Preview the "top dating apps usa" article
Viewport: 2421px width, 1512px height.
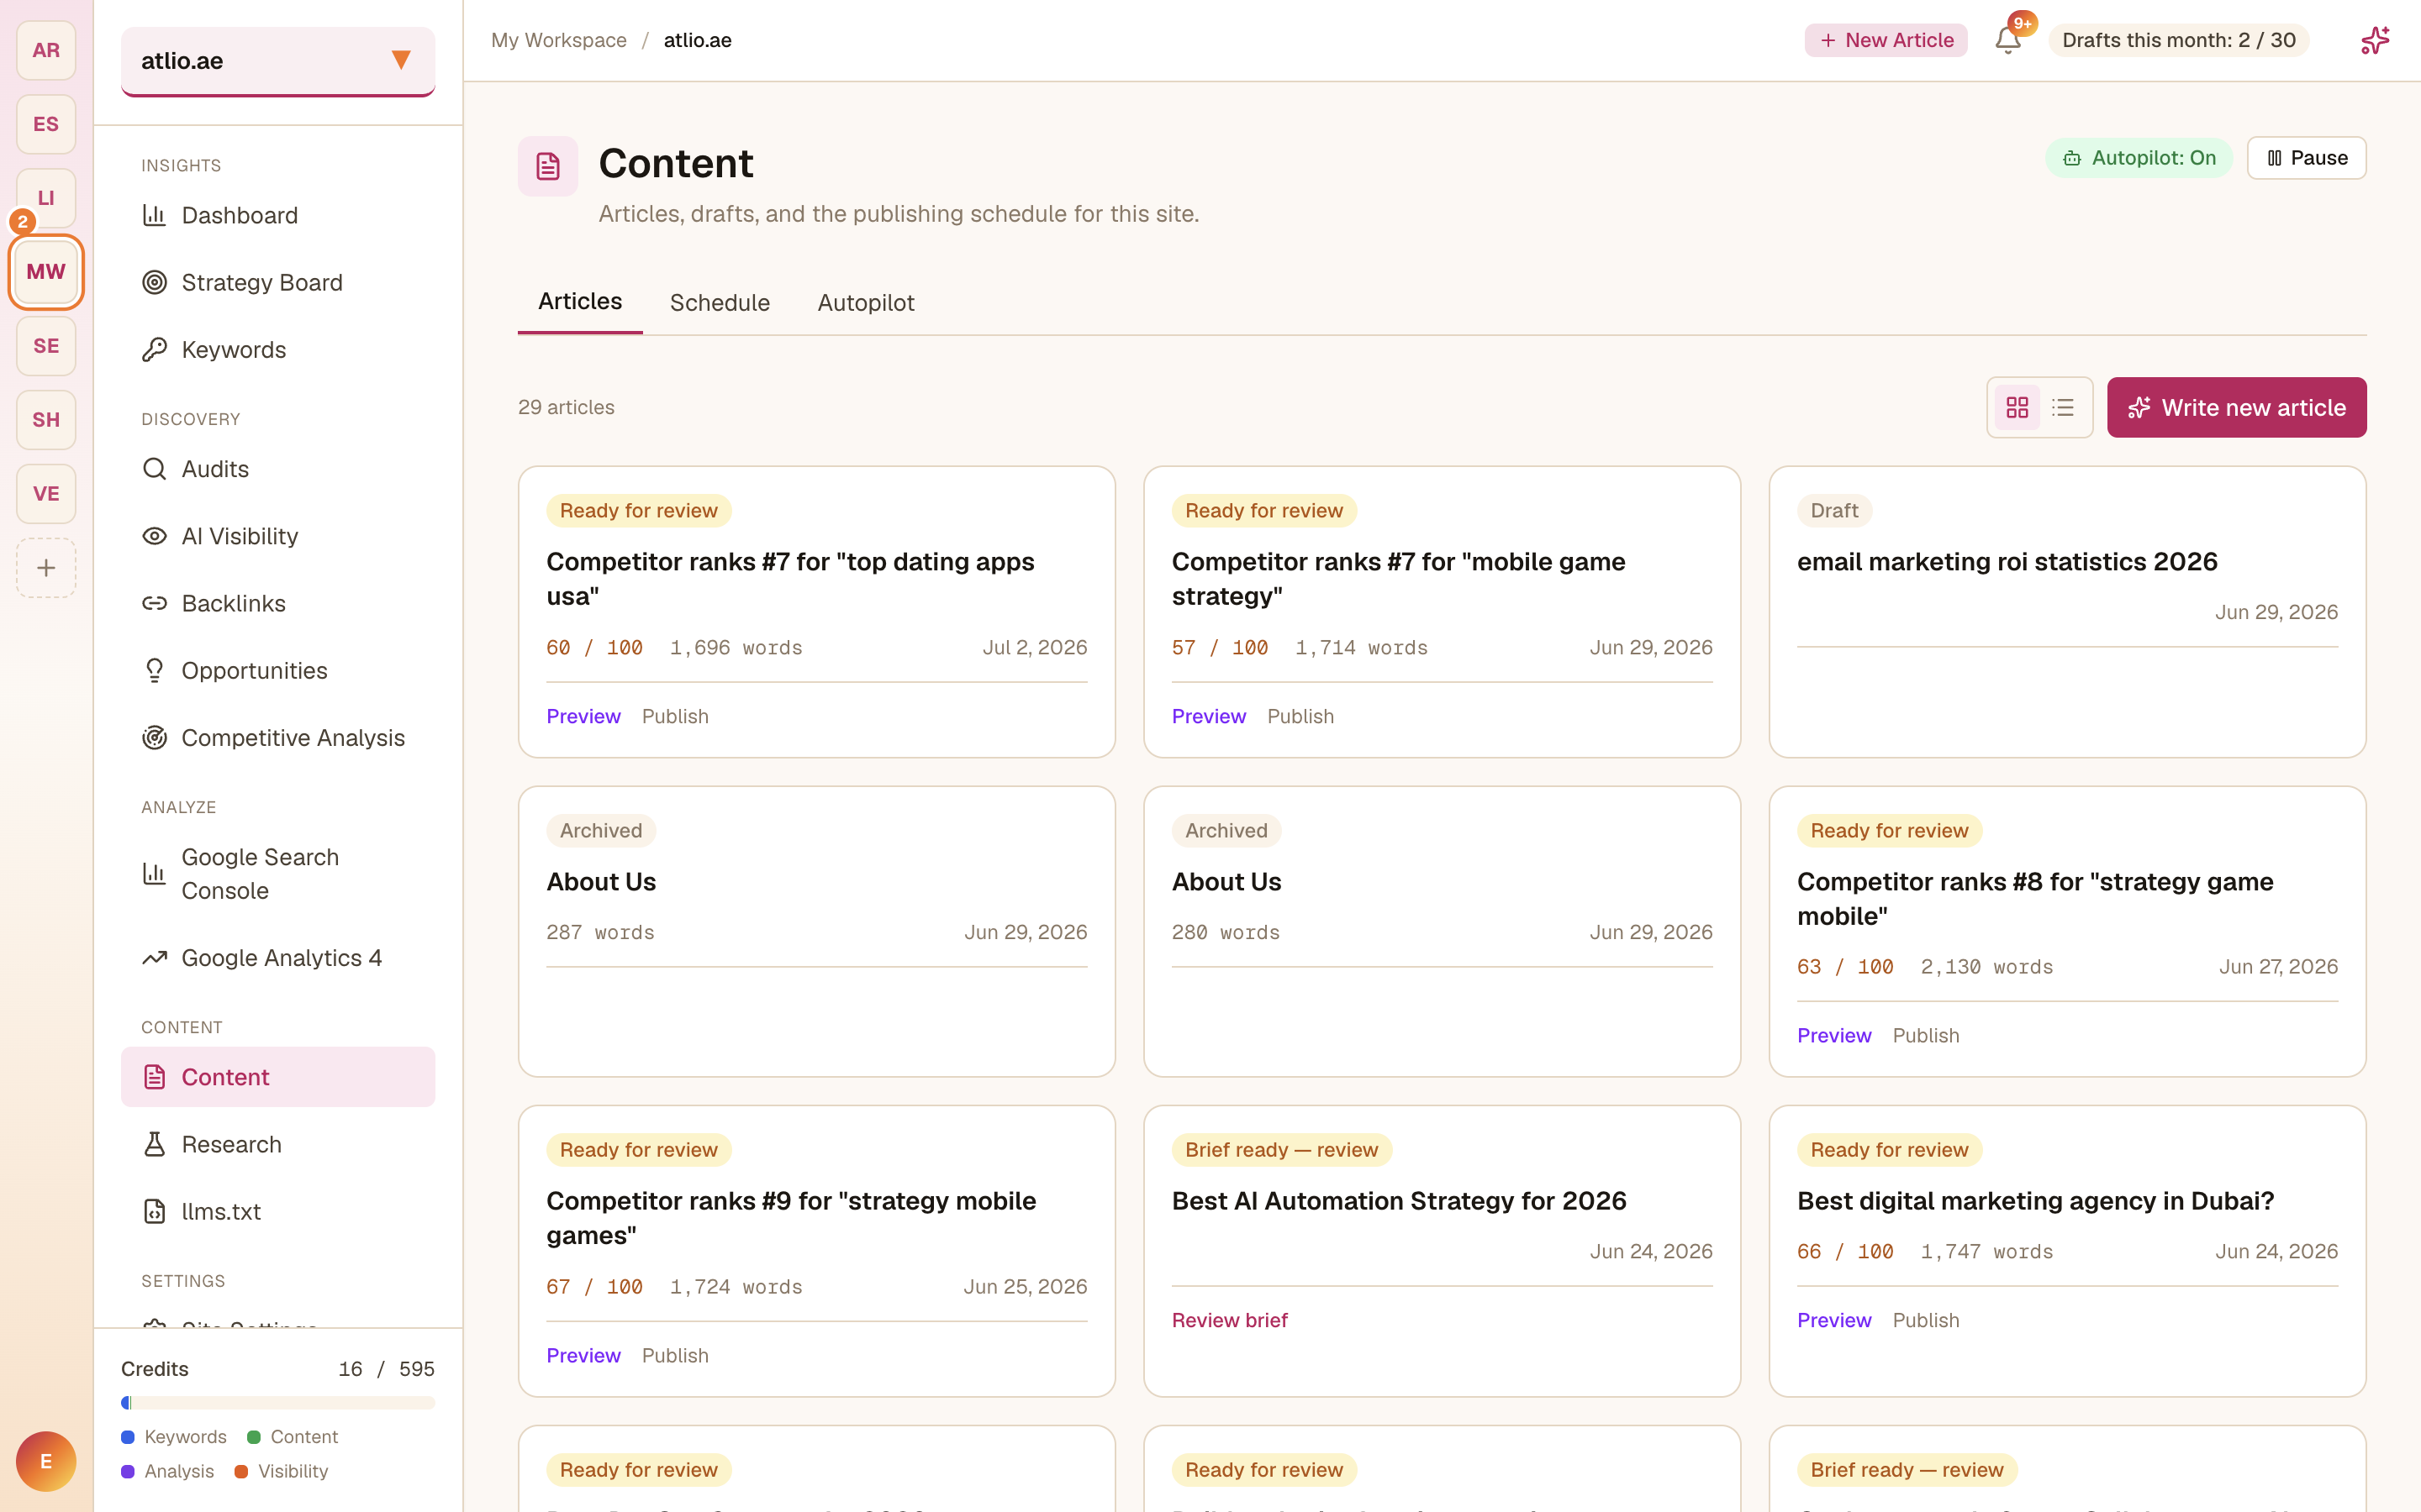(583, 716)
